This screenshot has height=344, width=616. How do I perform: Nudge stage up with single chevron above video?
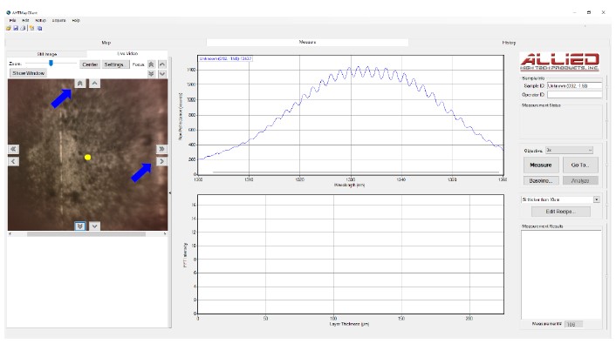[95, 83]
